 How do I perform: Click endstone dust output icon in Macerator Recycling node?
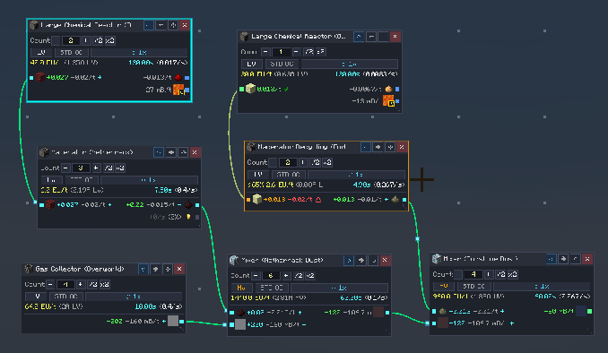tap(395, 199)
